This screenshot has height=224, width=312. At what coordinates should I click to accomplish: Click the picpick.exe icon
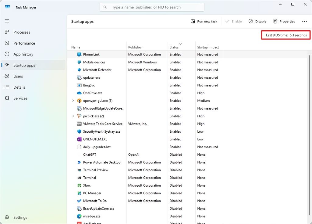79,116
